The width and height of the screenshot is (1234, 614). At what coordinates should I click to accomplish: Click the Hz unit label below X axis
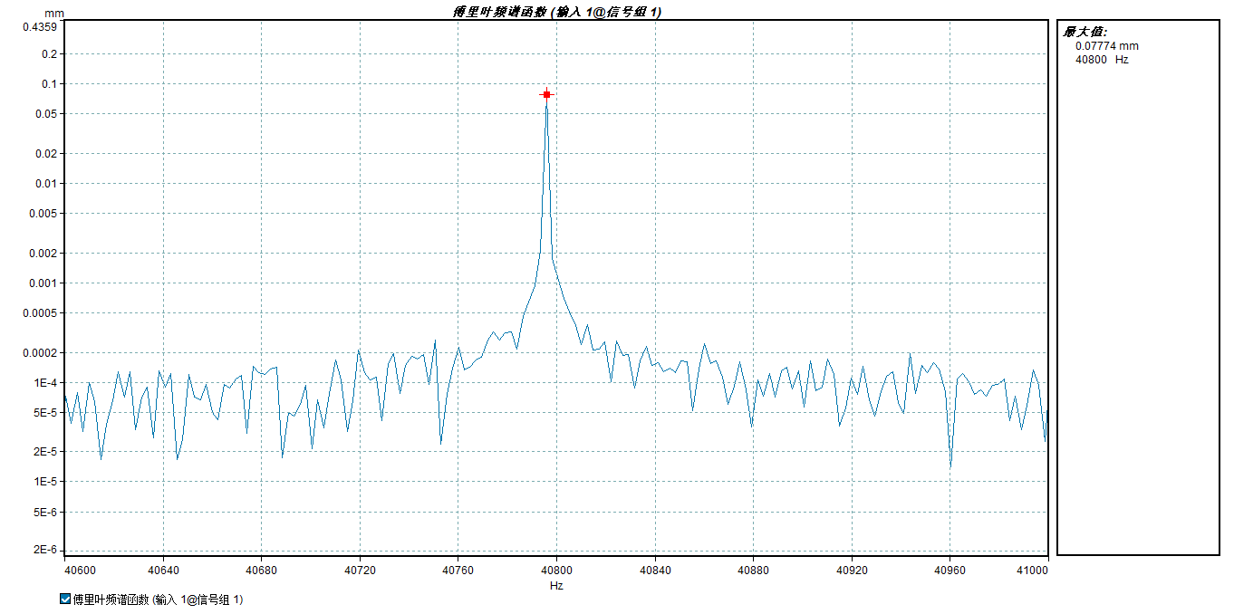click(556, 586)
